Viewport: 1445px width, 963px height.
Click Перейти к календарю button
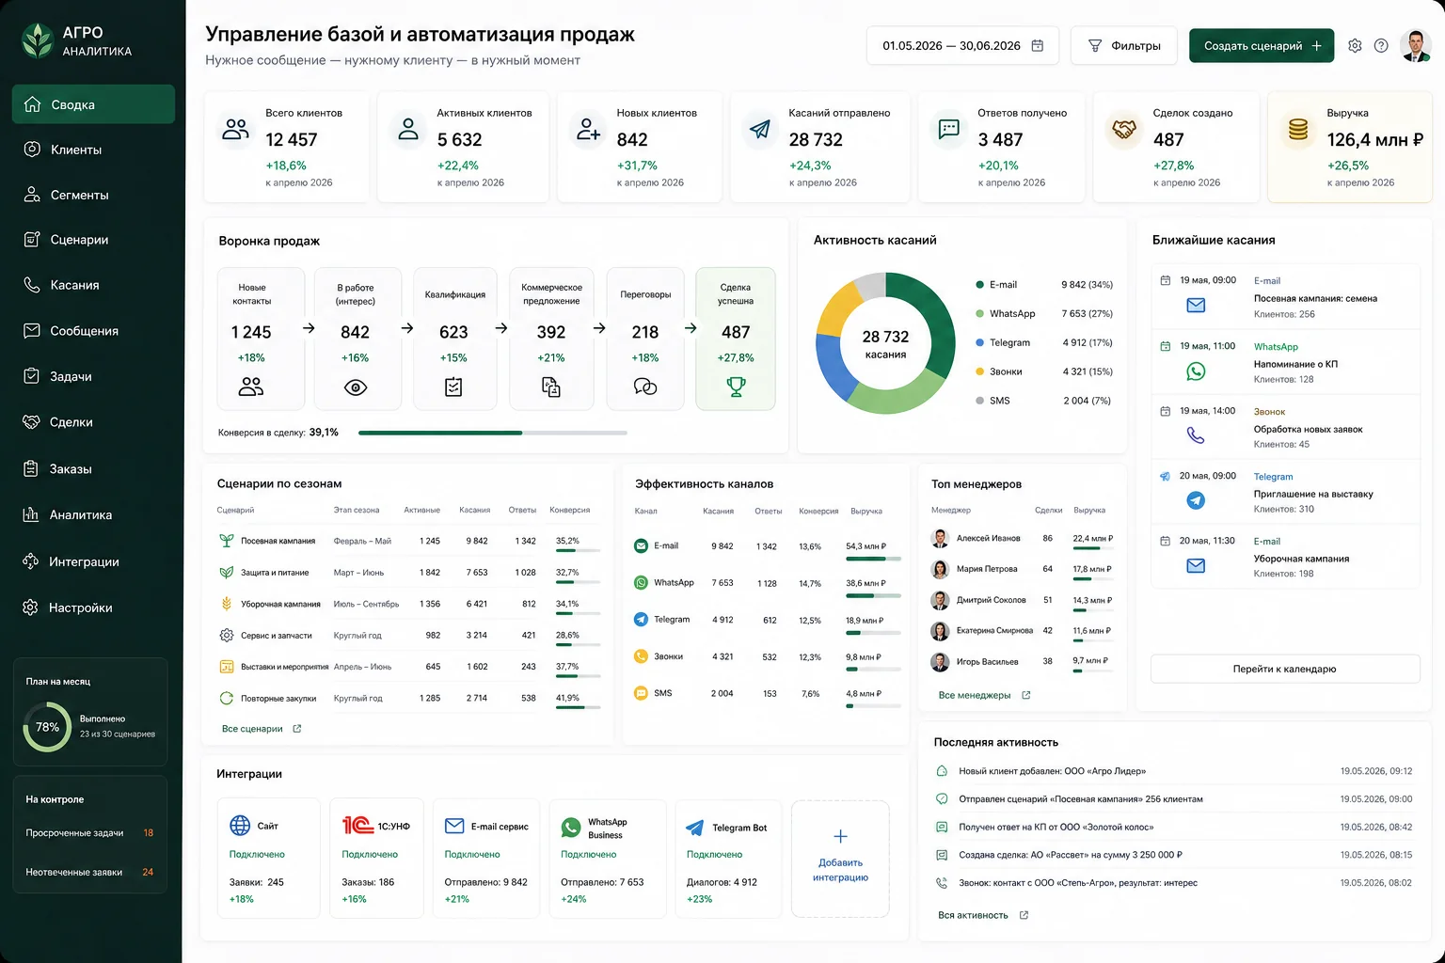pos(1285,669)
